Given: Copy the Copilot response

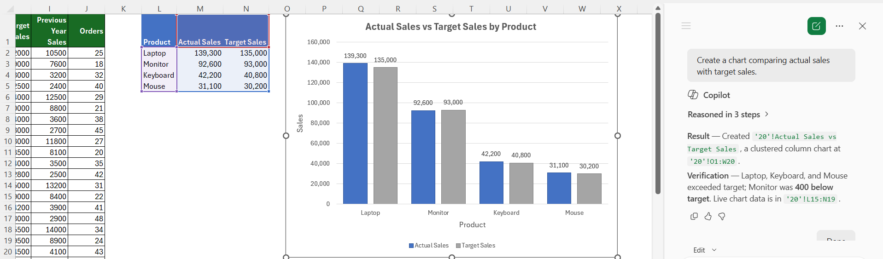Looking at the screenshot, I should tap(694, 216).
